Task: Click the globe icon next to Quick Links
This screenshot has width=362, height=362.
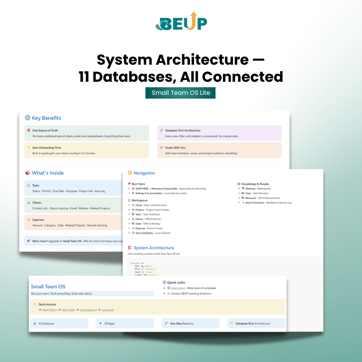Action: click(164, 282)
